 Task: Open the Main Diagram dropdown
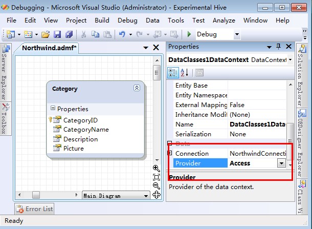point(146,196)
